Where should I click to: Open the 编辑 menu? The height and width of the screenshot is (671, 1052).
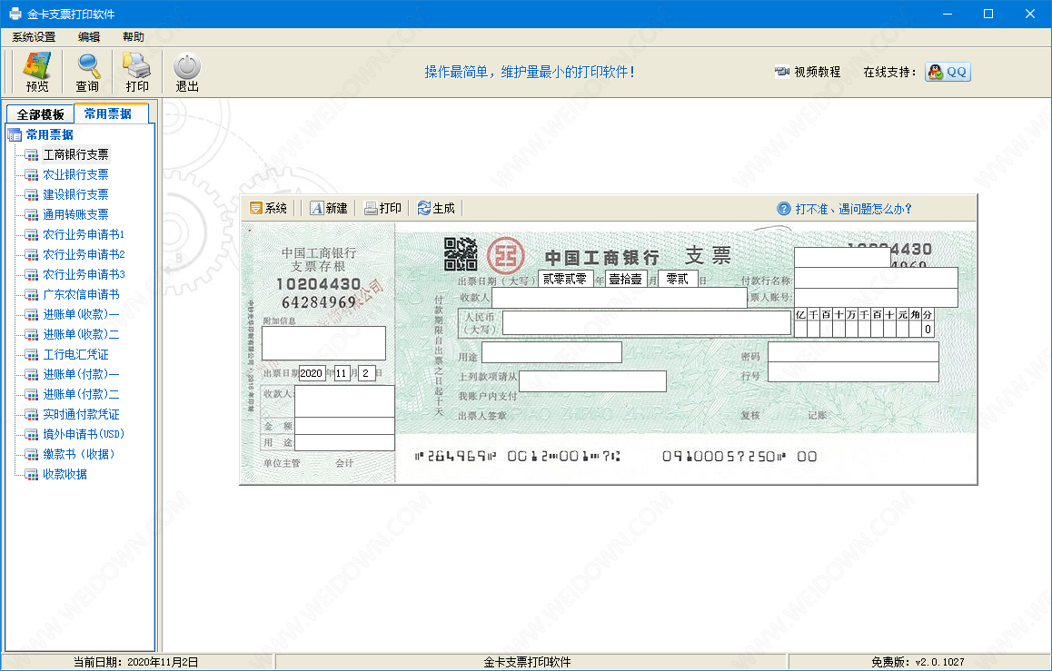(x=88, y=37)
